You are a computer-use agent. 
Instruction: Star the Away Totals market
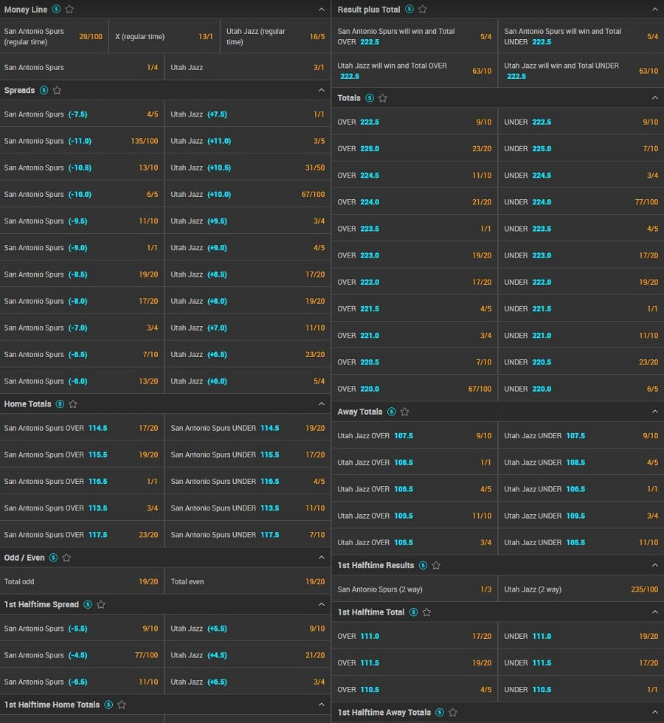coord(405,412)
